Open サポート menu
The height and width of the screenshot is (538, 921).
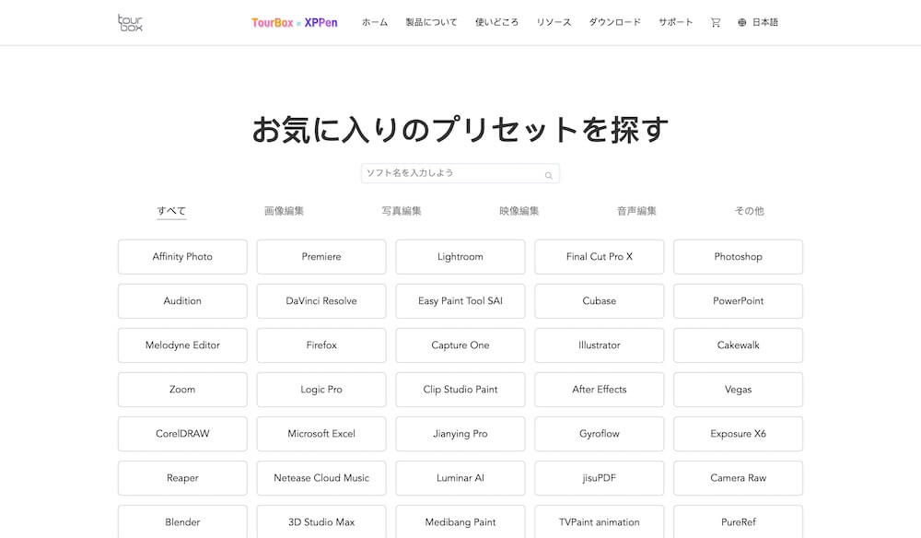point(675,22)
